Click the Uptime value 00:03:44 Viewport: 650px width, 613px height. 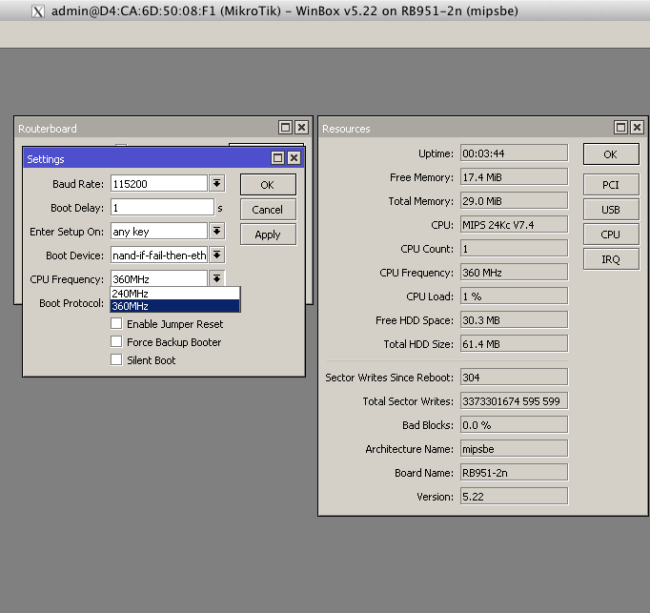click(514, 153)
